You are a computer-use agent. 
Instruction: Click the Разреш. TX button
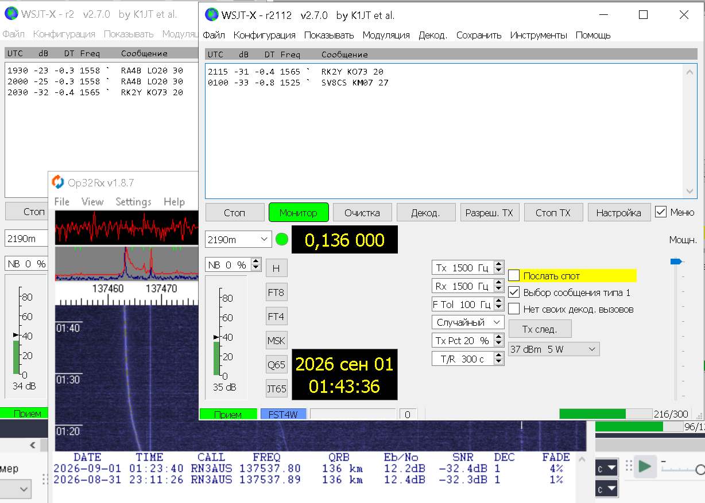point(490,212)
